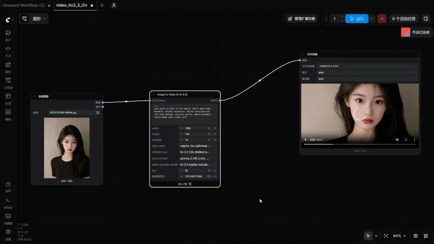This screenshot has width=434, height=244.
Task: Toggle the right side panel icon
Action: (426, 18)
